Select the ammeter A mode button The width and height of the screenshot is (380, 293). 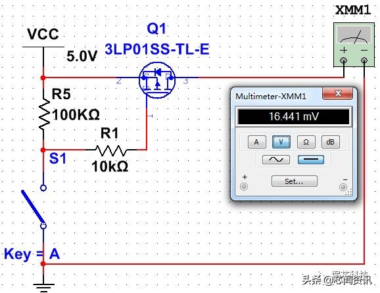click(256, 142)
